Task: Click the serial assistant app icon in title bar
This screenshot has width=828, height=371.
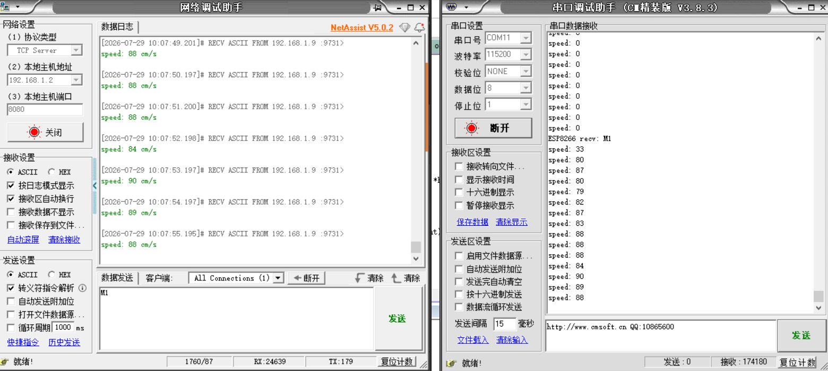Action: click(x=452, y=7)
